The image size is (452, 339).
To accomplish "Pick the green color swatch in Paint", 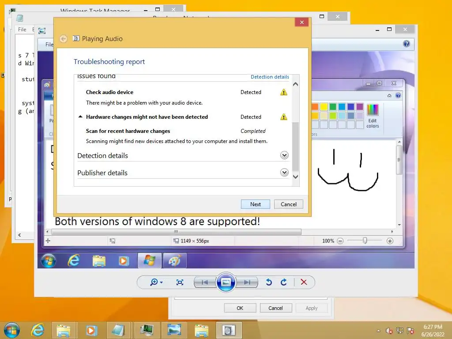I will (x=333, y=107).
